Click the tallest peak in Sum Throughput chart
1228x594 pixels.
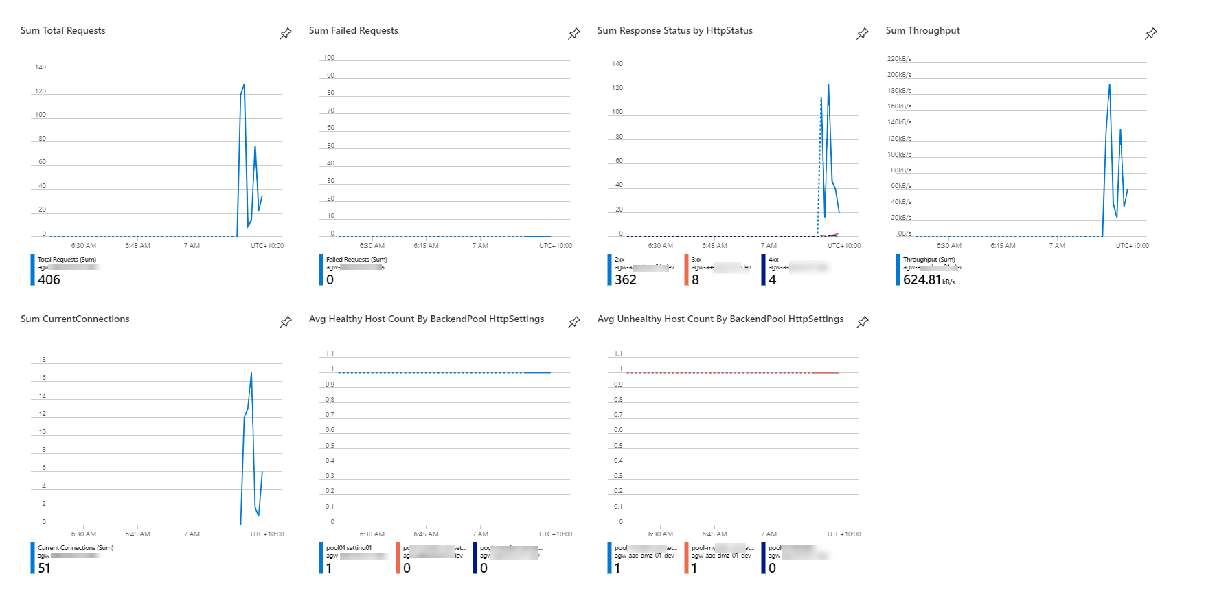point(1109,85)
